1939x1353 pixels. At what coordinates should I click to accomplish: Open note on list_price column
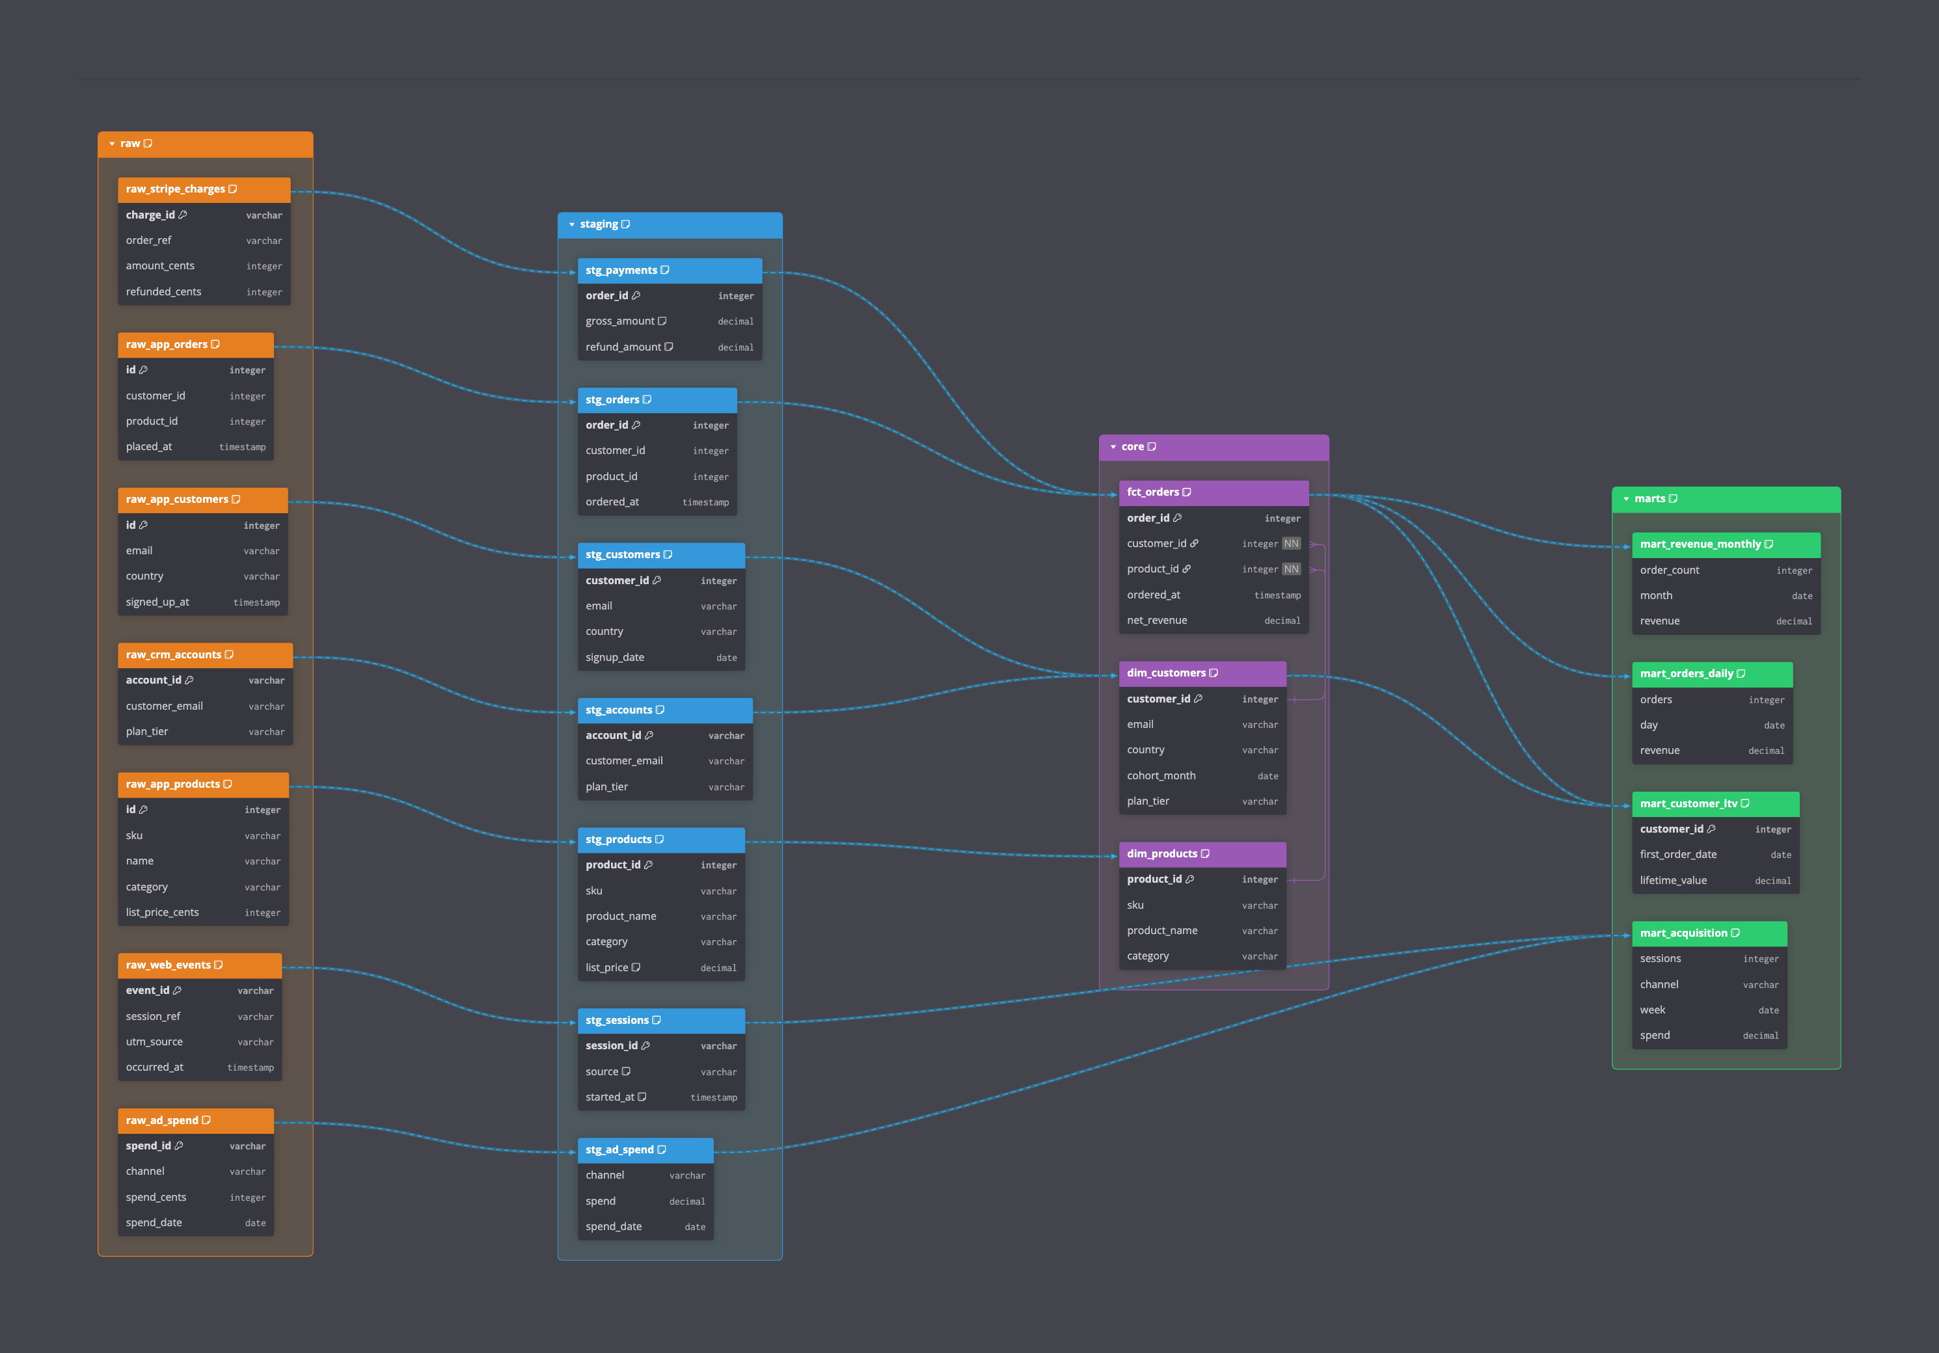pos(636,967)
